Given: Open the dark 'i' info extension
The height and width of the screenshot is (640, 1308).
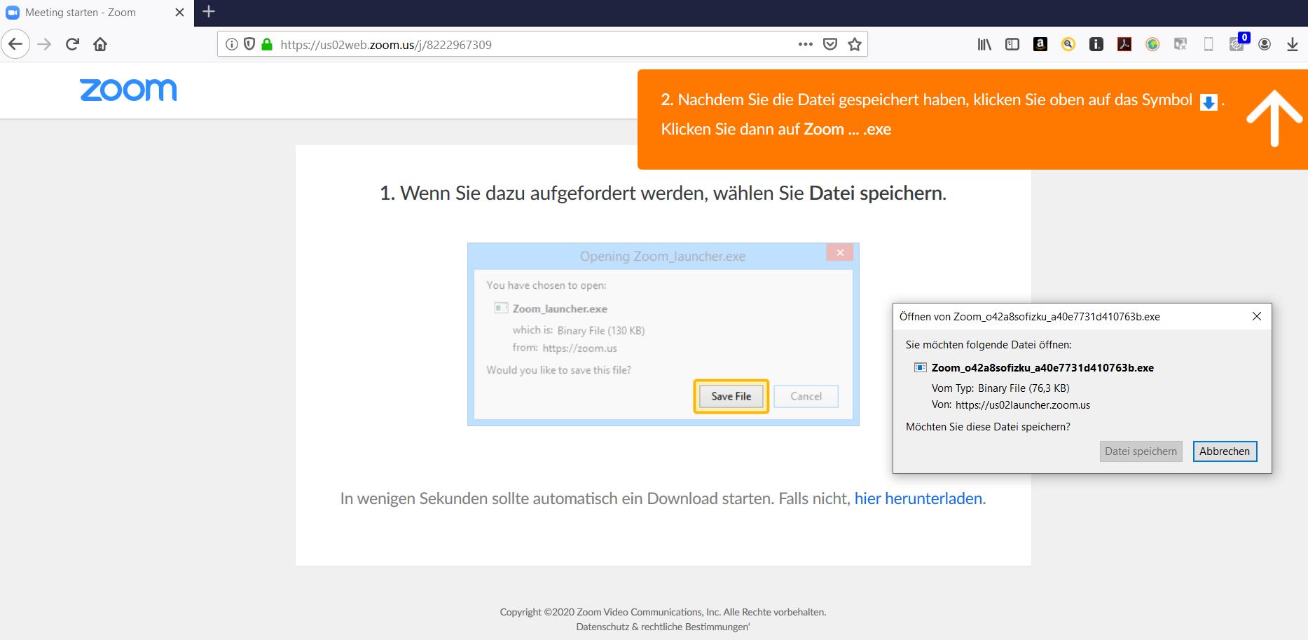Looking at the screenshot, I should (1096, 44).
